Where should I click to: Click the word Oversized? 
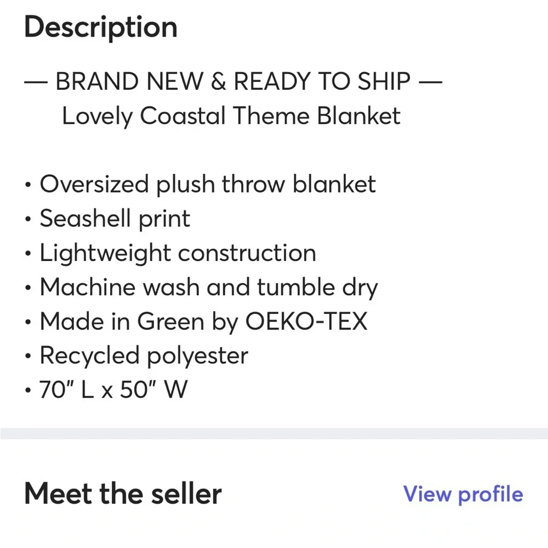click(x=94, y=184)
